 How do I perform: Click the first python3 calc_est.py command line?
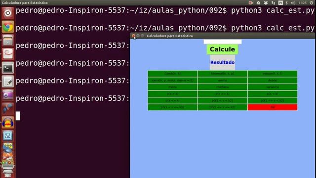165,10
